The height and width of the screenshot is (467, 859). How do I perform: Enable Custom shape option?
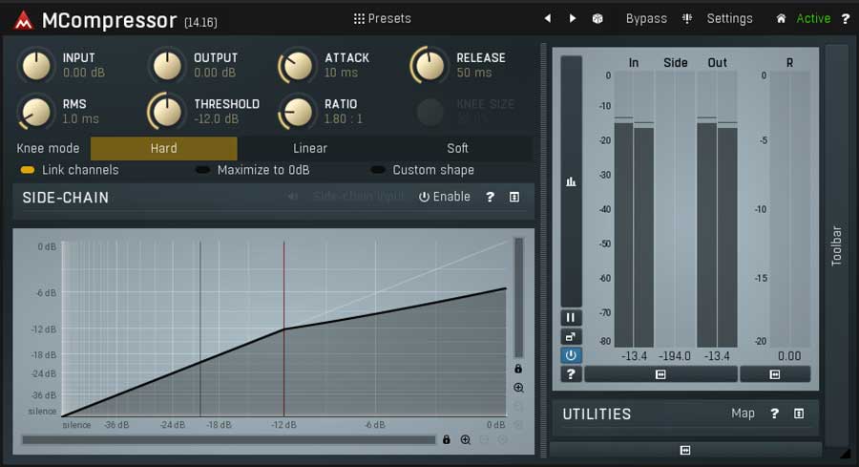coord(423,170)
